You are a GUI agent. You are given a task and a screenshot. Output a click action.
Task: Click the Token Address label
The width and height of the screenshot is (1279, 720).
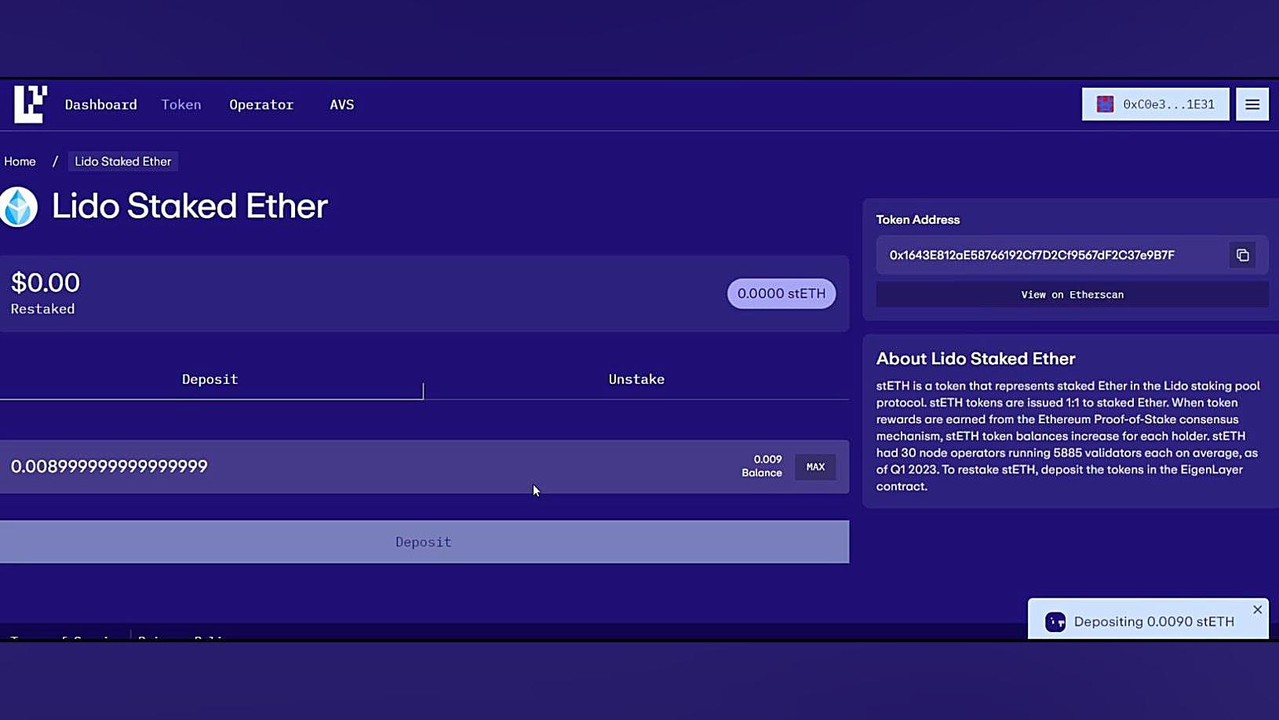tap(917, 220)
